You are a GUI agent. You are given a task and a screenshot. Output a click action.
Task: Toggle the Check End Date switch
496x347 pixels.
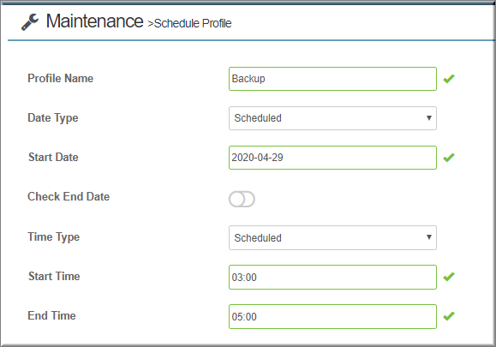[x=242, y=199]
